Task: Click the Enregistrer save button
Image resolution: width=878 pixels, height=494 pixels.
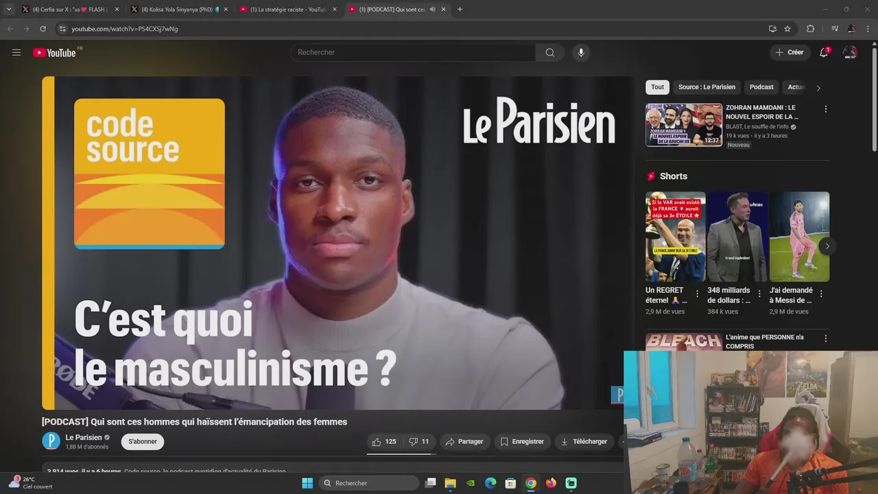Action: (522, 442)
